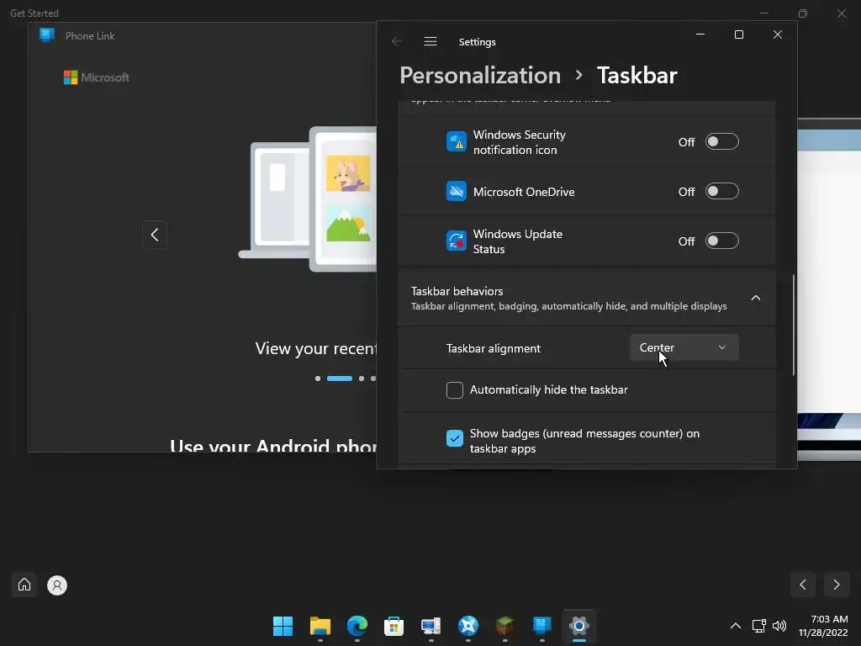Open the user account icon at bottom left
The width and height of the screenshot is (861, 646).
click(56, 585)
